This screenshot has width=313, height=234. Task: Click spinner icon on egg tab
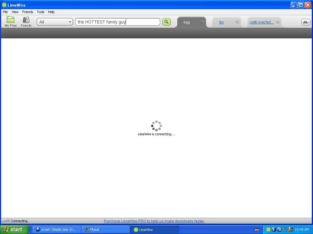point(202,22)
